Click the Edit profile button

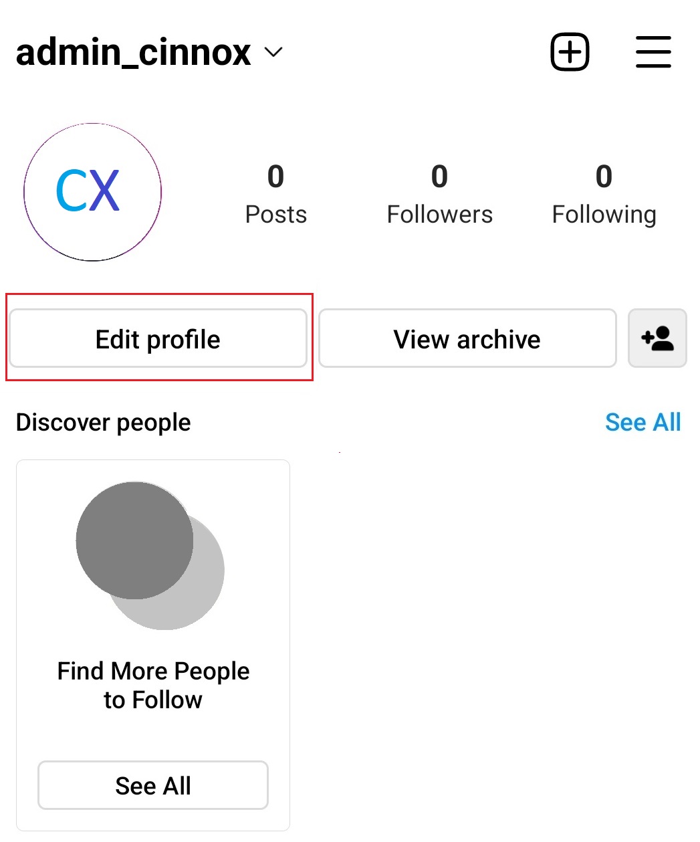pos(158,338)
